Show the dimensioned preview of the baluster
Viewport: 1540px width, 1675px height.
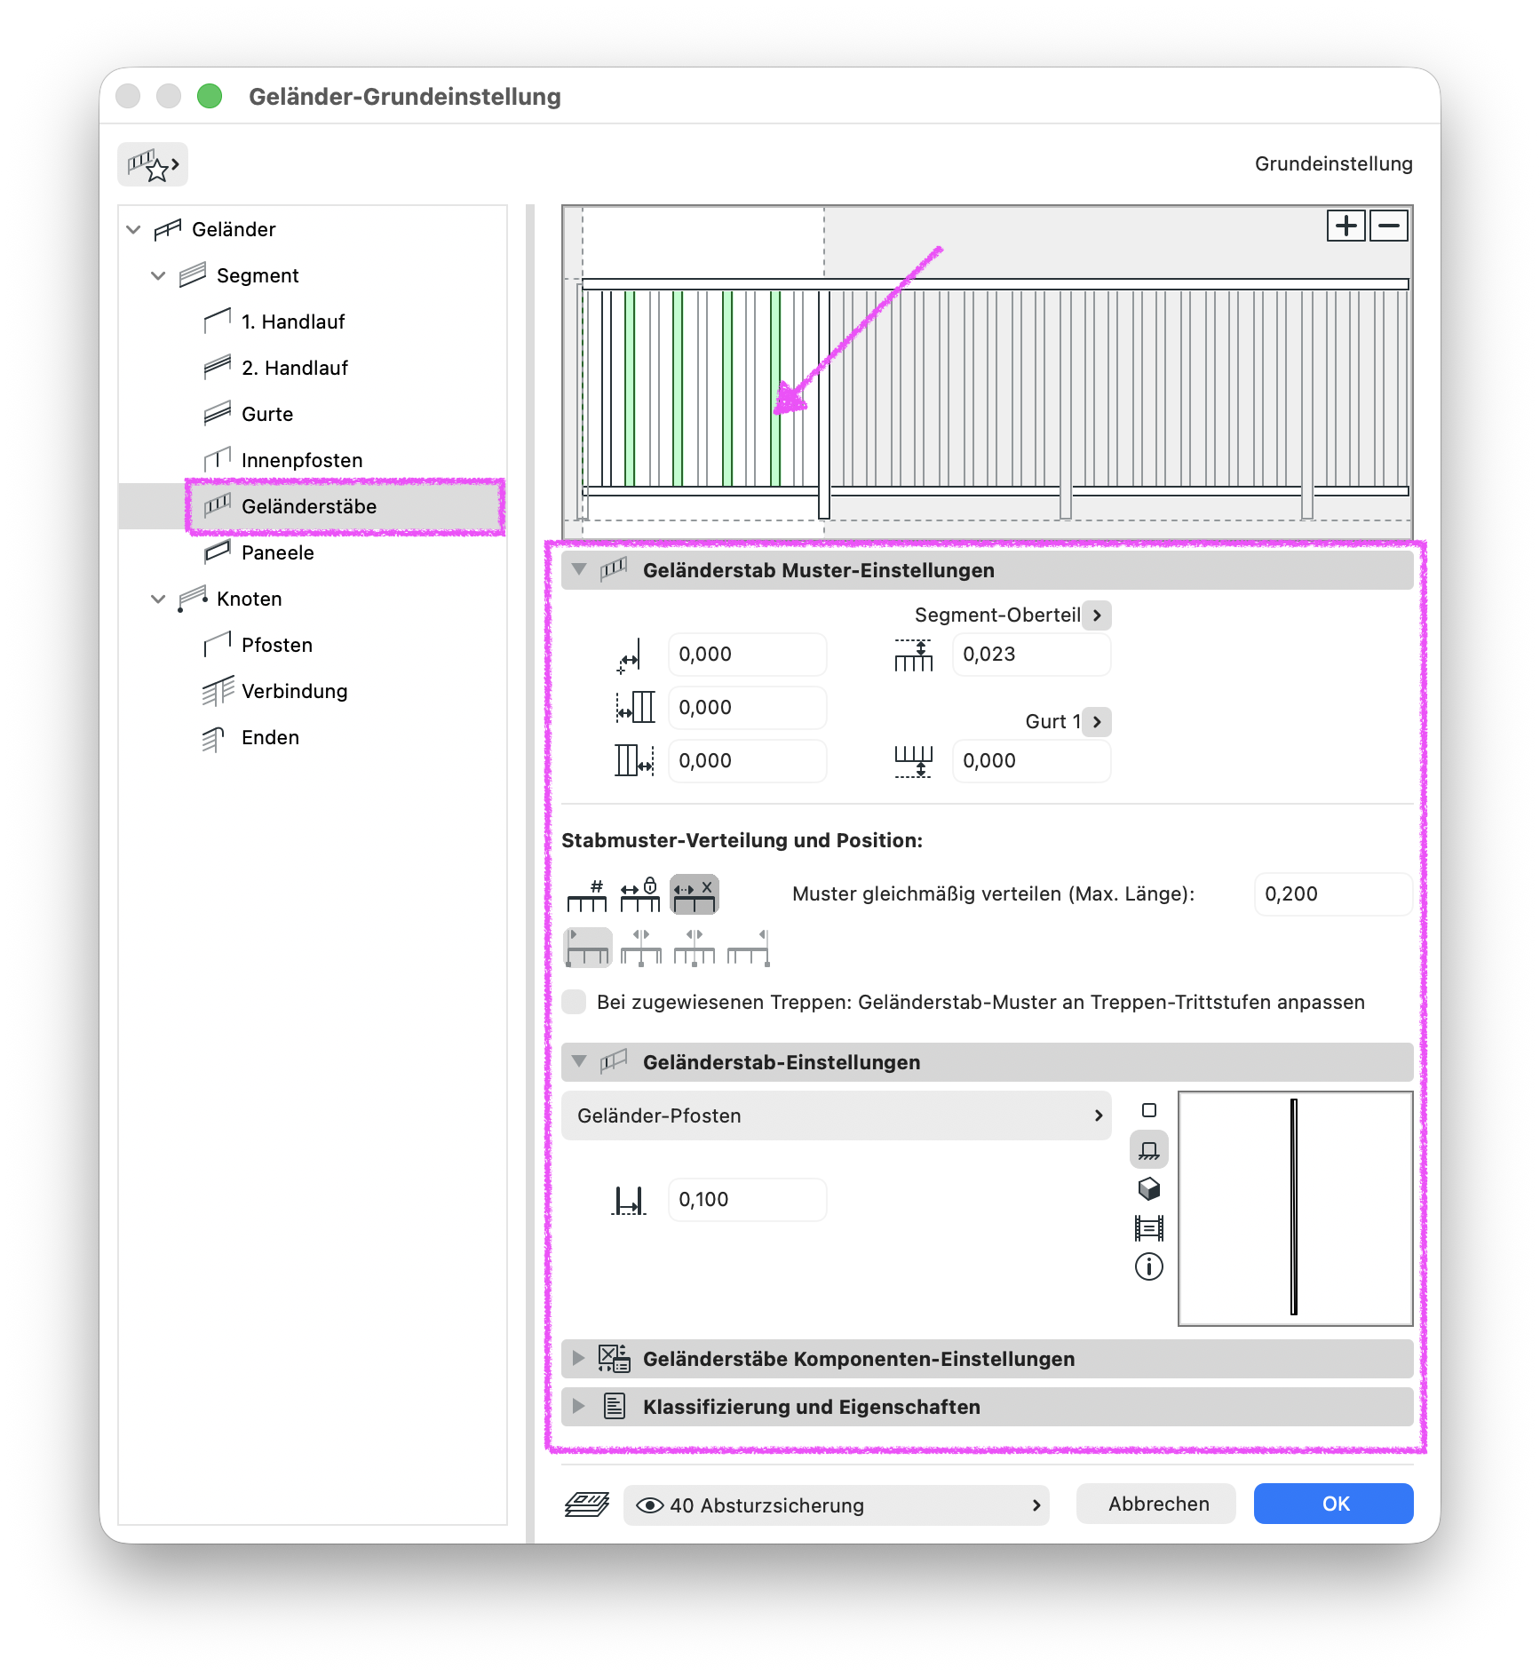[1148, 1227]
